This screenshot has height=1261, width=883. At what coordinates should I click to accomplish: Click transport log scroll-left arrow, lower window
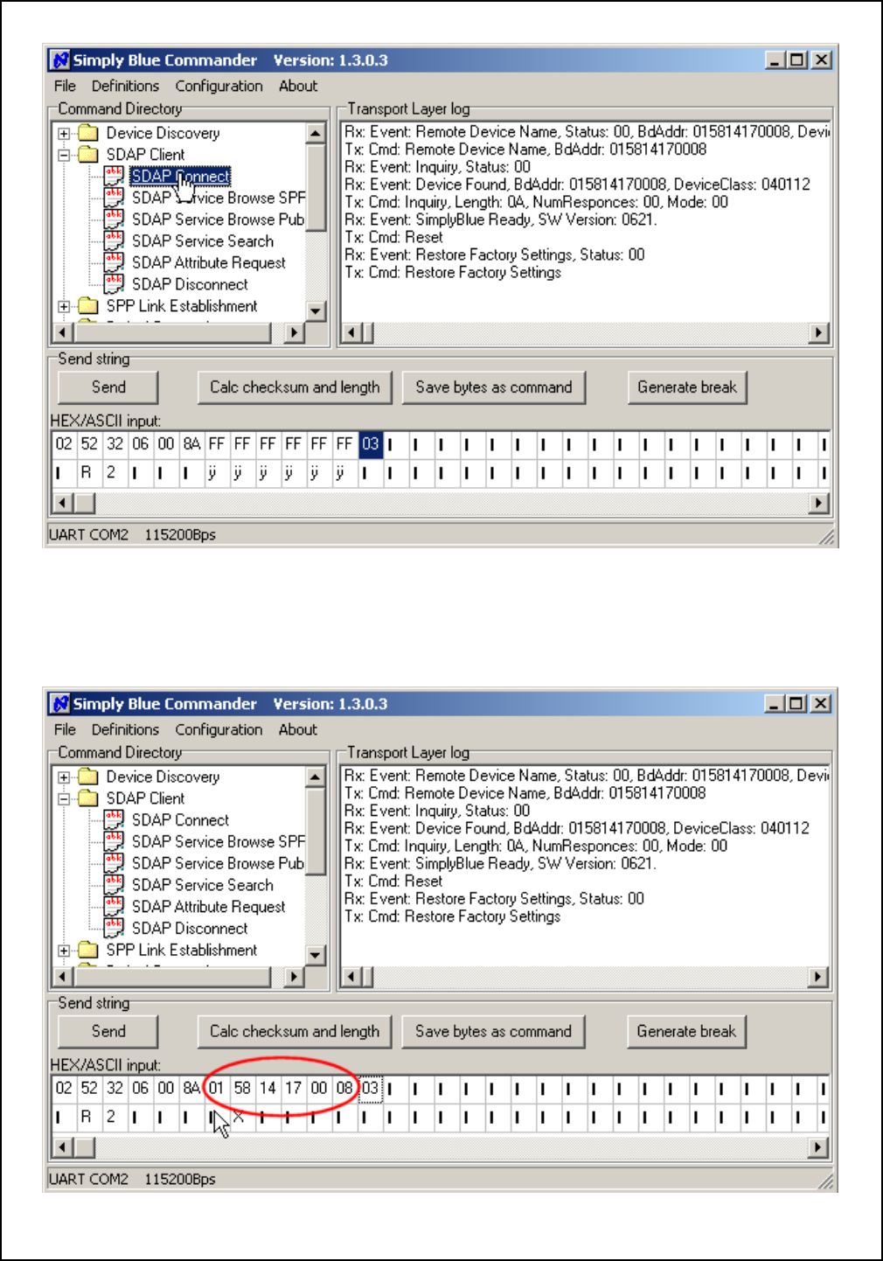(351, 976)
